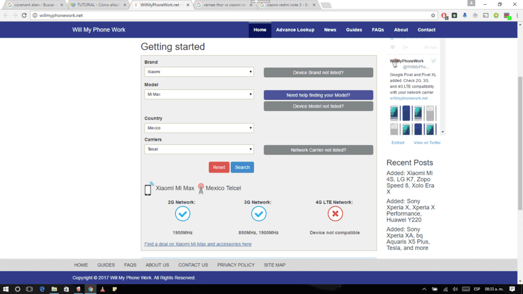Click Need help finding your Model button
This screenshot has height=294, width=523.
click(318, 95)
